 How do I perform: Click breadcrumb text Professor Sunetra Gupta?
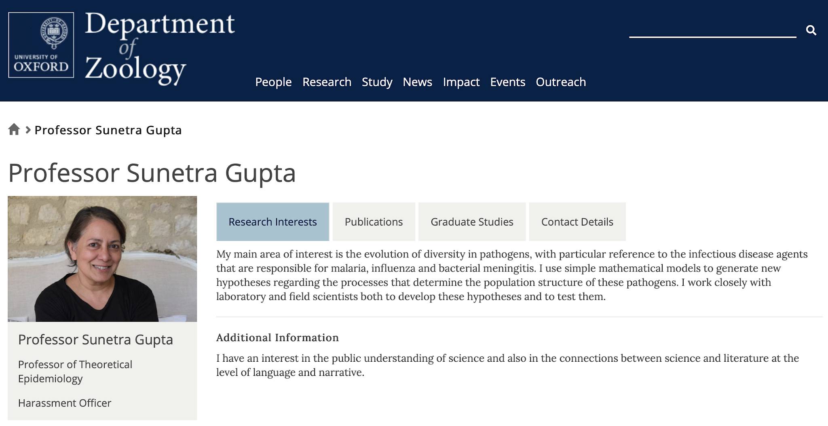pyautogui.click(x=108, y=130)
